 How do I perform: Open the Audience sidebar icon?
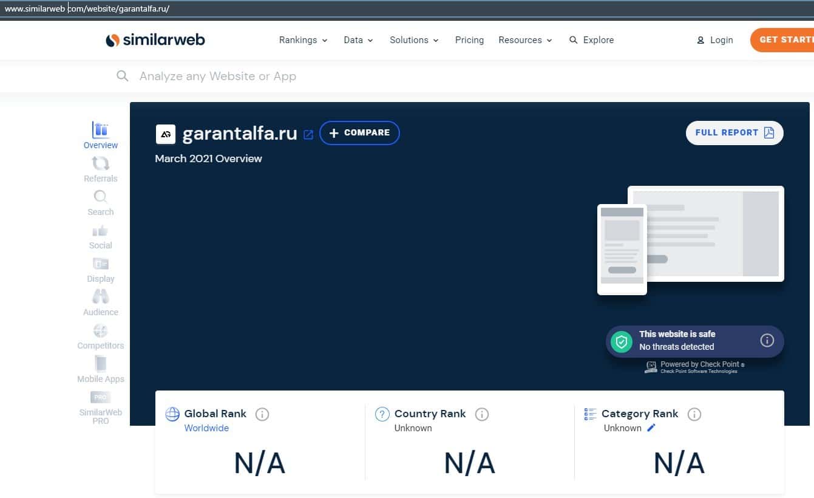pos(101,296)
